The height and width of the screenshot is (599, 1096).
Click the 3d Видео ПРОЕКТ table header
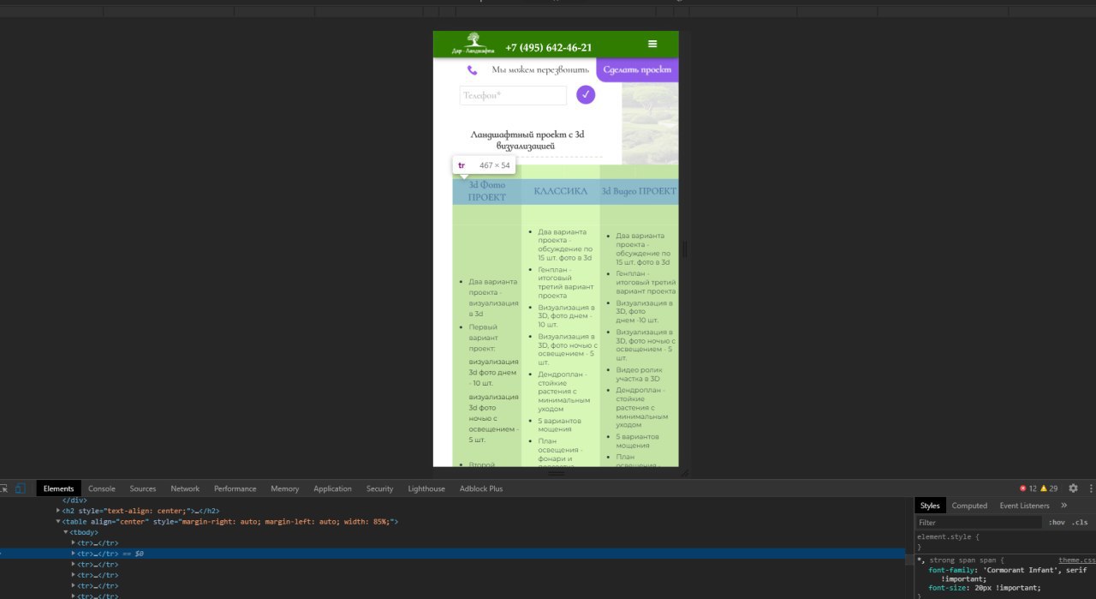coord(639,191)
